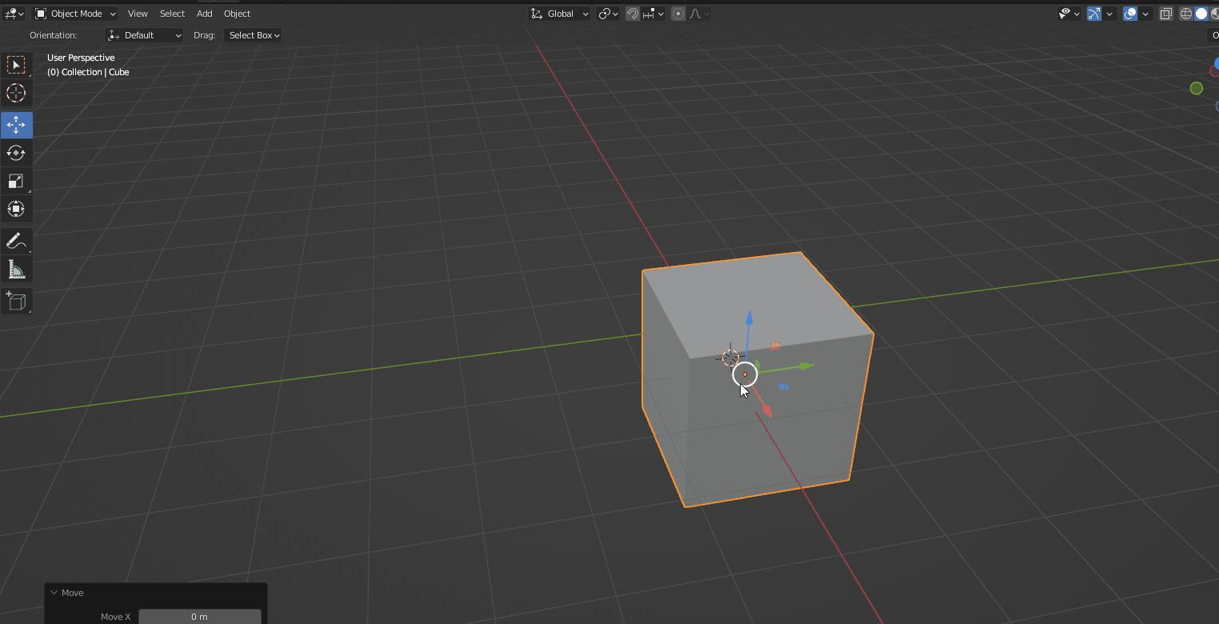Open the Default orientation selector
Screen dimensions: 1219x624
pos(144,34)
